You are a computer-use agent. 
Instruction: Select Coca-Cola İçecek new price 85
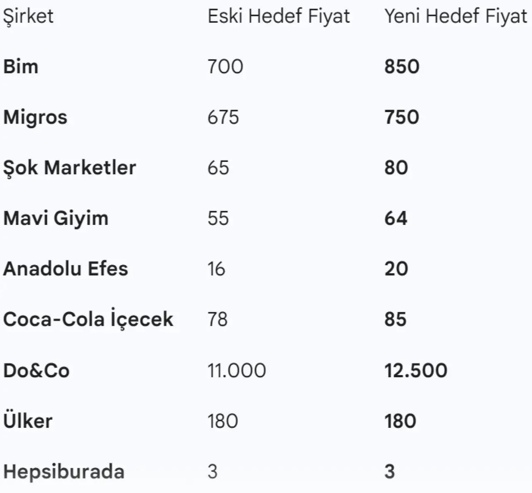coord(395,319)
